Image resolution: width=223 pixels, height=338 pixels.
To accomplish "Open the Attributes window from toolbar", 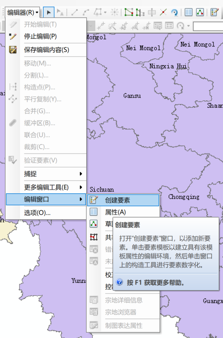I will click(189, 12).
